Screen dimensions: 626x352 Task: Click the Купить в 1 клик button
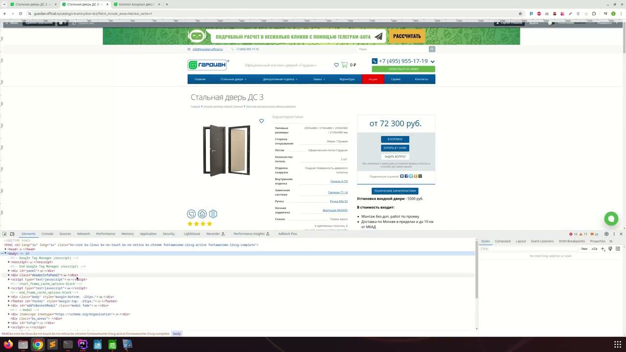point(395,148)
